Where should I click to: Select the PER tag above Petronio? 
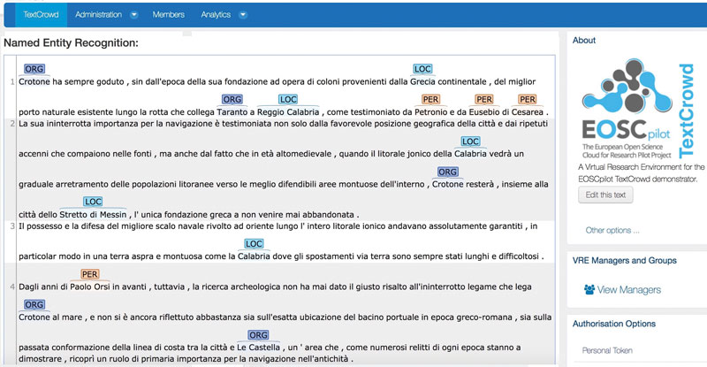pyautogui.click(x=430, y=99)
